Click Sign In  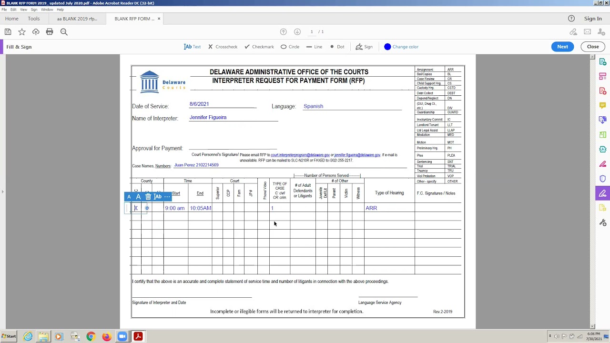[x=593, y=19]
